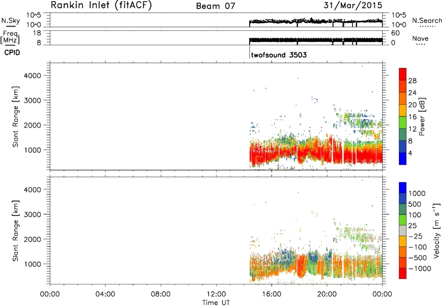Click the '12:00' time axis tick label
The height and width of the screenshot is (306, 442).
click(x=216, y=294)
